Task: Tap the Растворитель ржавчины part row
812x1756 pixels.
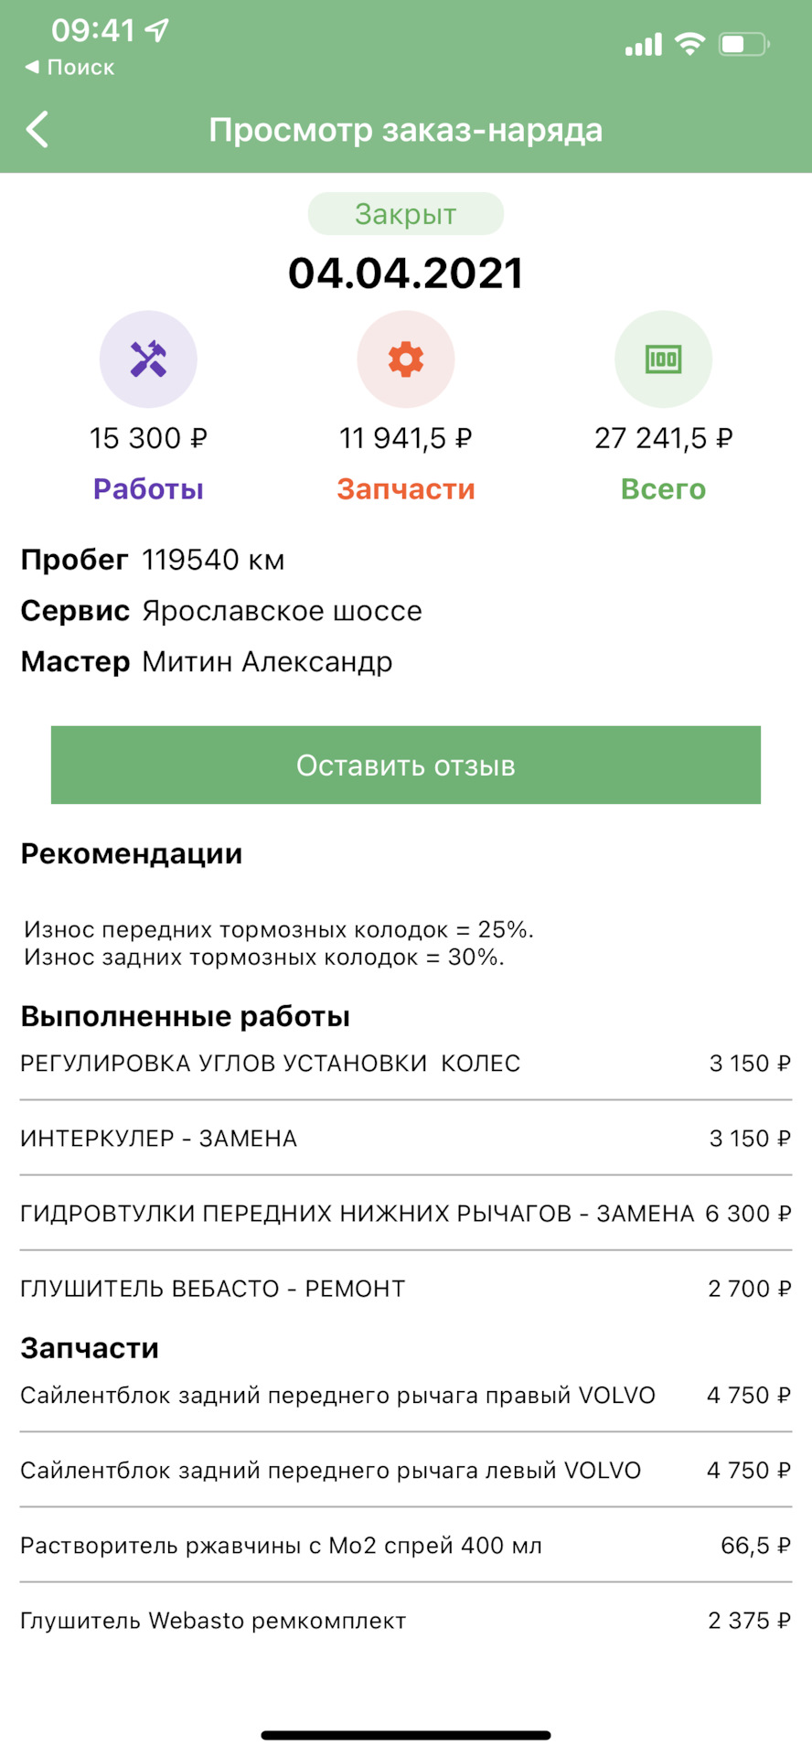Action: [x=406, y=1546]
